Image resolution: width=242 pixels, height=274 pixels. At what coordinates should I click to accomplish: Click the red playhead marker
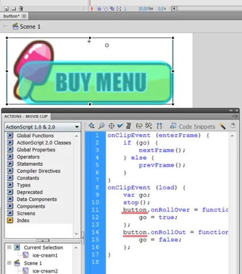click(x=89, y=3)
